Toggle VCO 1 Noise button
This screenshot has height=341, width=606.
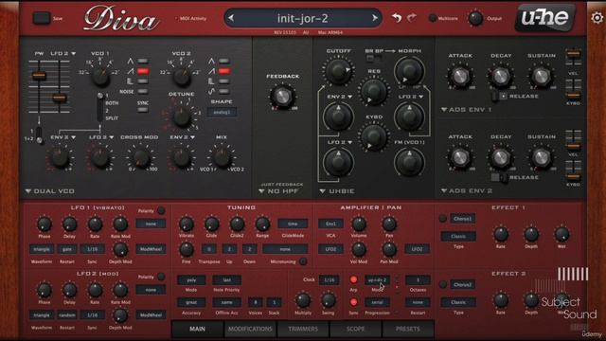(x=143, y=91)
